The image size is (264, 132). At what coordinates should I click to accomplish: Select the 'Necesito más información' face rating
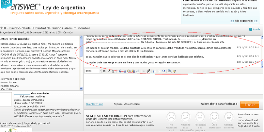186,117
